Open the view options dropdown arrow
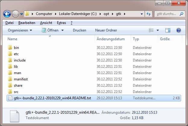188x126 pixels. [157, 30]
